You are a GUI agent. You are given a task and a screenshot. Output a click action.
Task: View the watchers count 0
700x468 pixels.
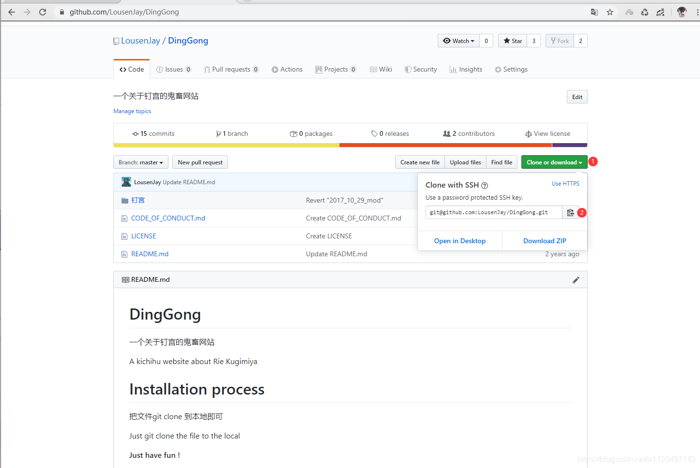tap(487, 41)
